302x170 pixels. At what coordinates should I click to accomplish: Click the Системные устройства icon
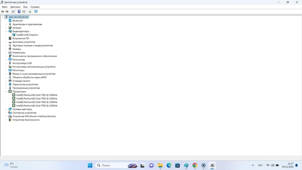pyautogui.click(x=10, y=113)
